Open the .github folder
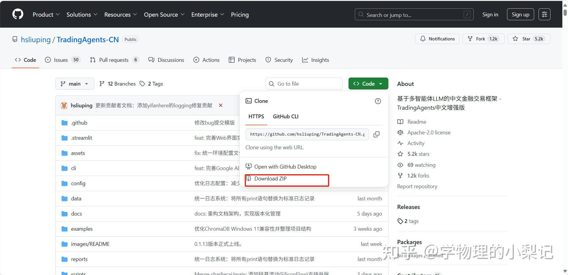Screen dimensions: 568x275 pos(79,123)
